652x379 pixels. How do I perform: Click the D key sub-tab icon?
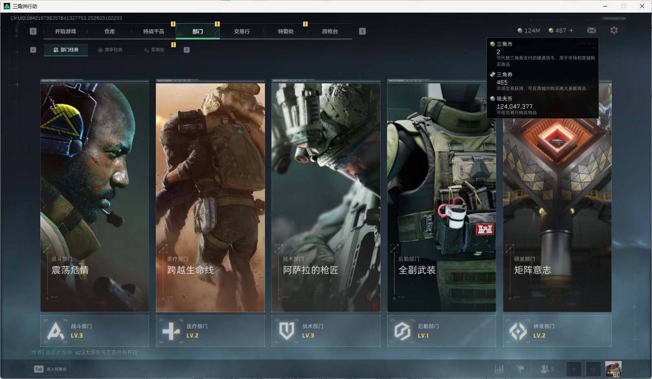(x=186, y=50)
